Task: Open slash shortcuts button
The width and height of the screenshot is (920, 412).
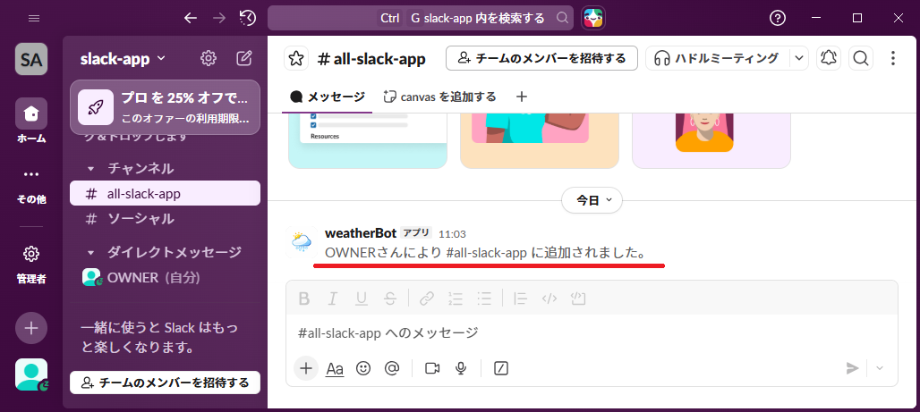Action: 501,368
